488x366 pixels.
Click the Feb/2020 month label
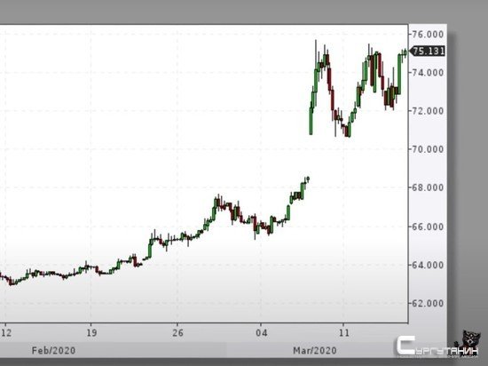(x=53, y=351)
